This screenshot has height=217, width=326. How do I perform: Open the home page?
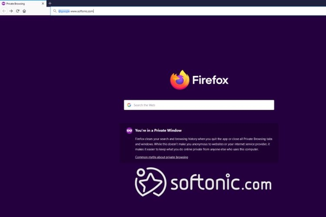pos(24,11)
